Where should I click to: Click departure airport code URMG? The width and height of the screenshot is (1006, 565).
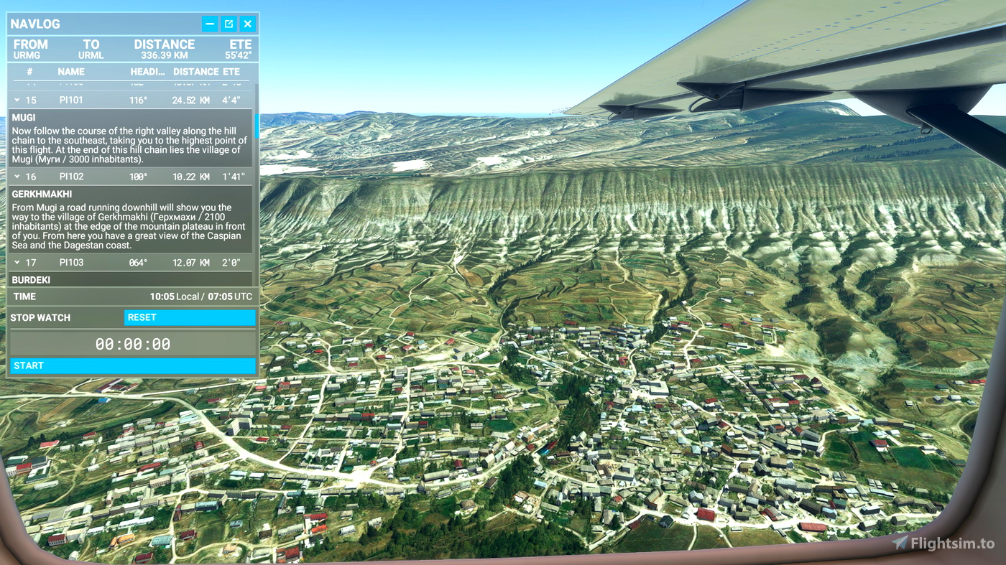pyautogui.click(x=27, y=55)
